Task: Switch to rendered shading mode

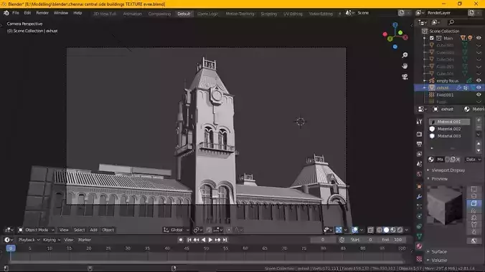Action: [x=400, y=230]
